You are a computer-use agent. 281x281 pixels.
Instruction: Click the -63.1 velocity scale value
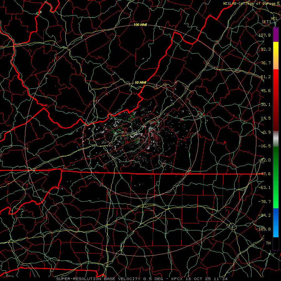coord(264,188)
